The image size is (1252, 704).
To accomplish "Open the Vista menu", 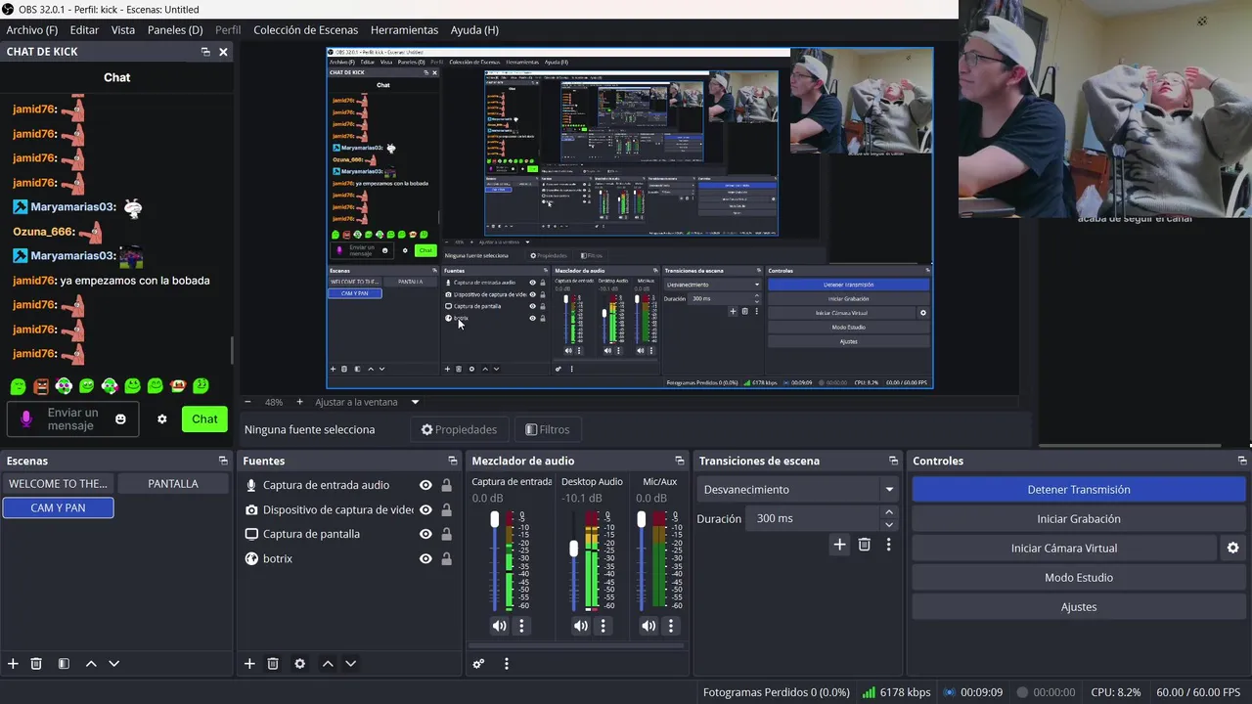I will pos(123,29).
